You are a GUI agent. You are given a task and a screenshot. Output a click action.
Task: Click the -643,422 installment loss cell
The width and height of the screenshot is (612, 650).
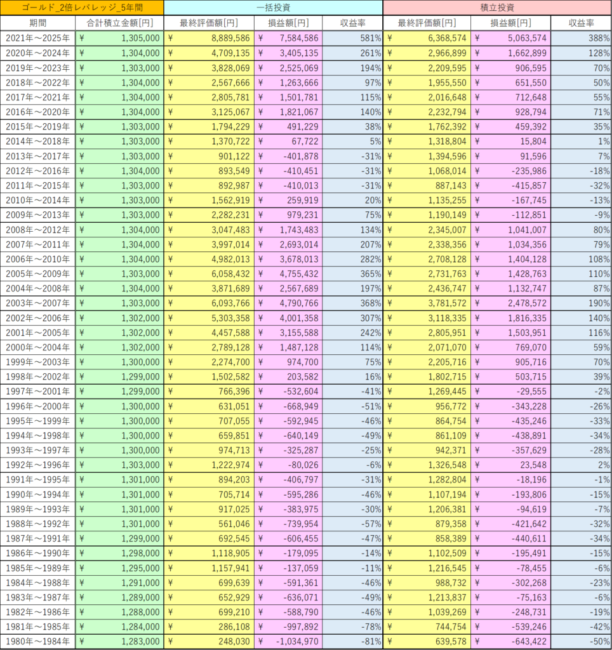pyautogui.click(x=510, y=642)
